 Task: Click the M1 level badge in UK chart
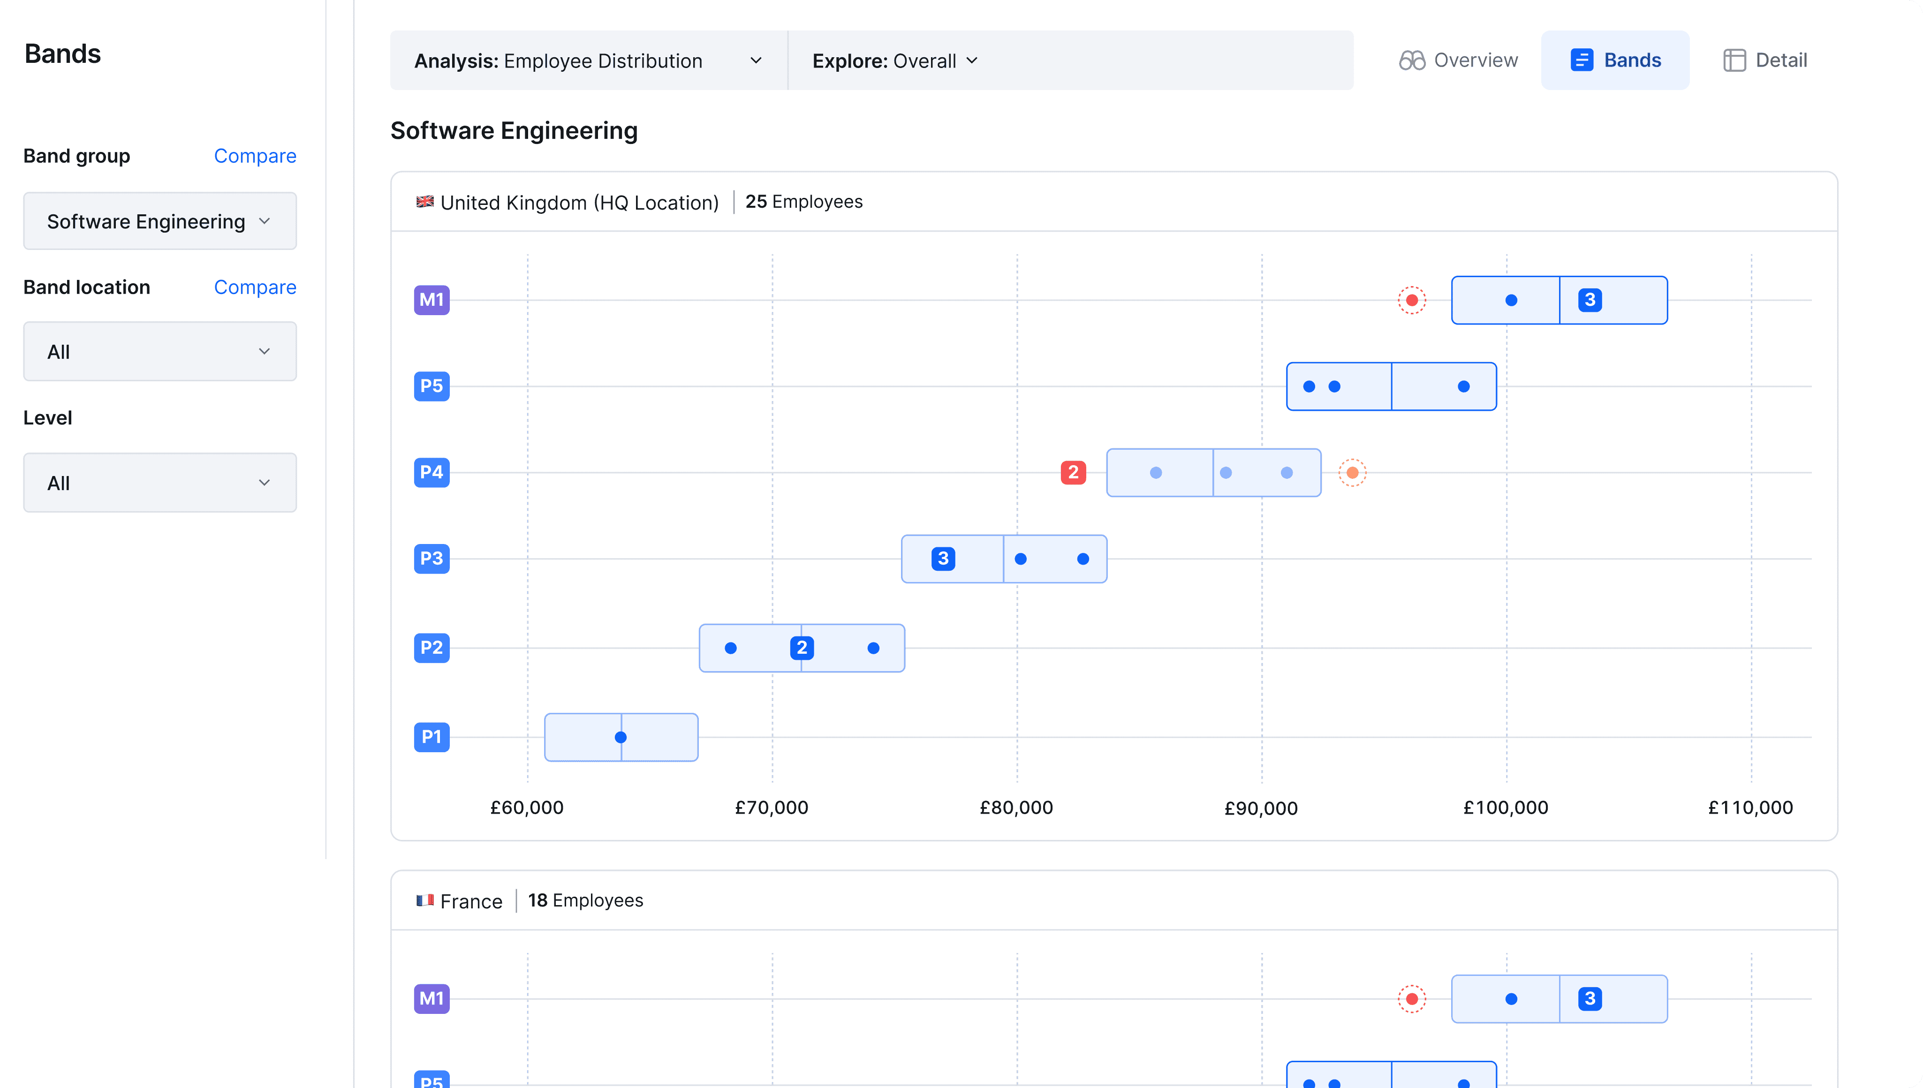tap(432, 300)
